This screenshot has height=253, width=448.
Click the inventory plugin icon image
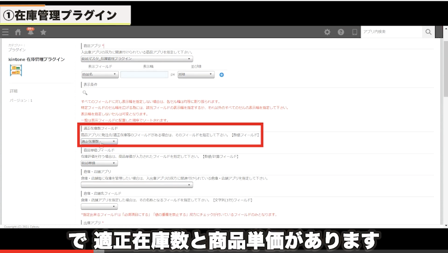[16, 70]
